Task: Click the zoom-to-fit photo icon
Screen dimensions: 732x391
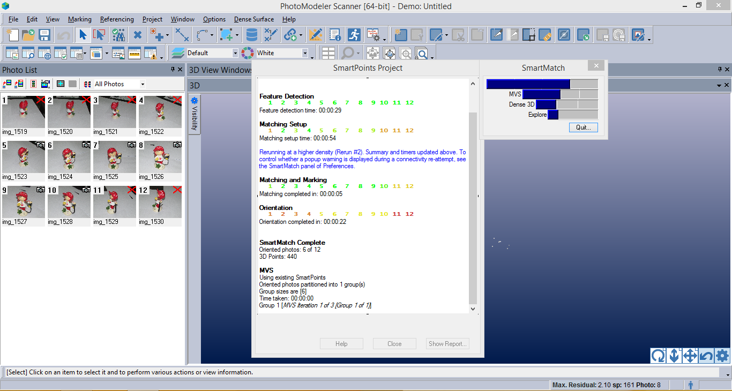Action: point(373,53)
